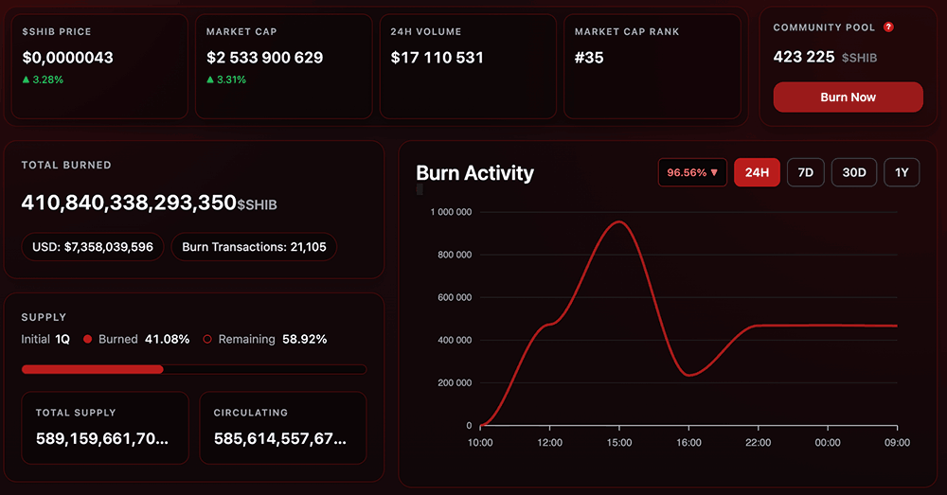Select the 24H burn activity tab
The height and width of the screenshot is (495, 947).
click(757, 172)
